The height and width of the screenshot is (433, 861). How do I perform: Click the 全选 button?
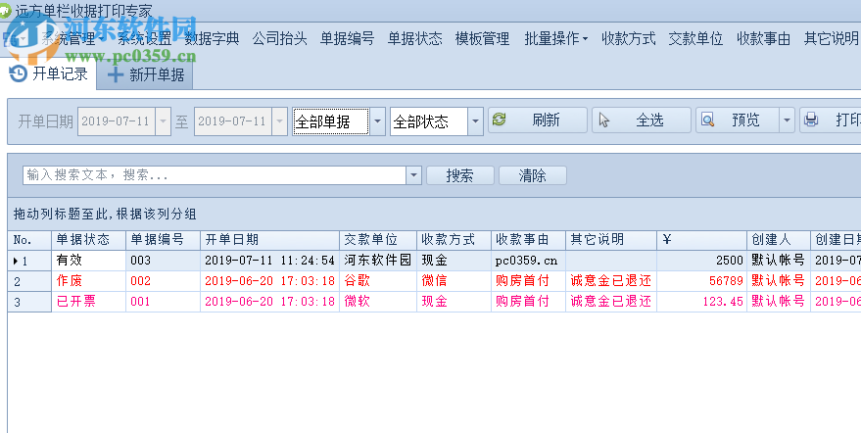click(x=642, y=120)
